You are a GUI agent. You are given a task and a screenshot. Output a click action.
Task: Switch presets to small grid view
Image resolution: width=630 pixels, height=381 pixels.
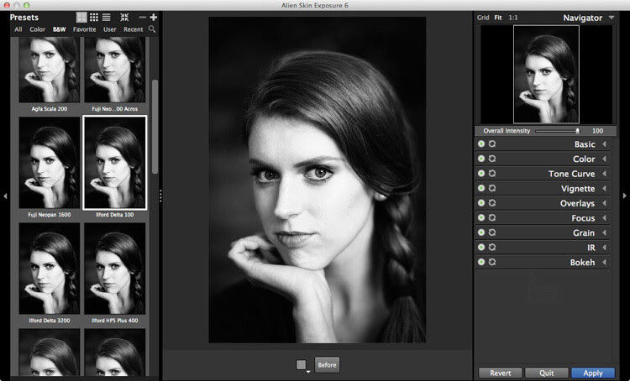(94, 17)
